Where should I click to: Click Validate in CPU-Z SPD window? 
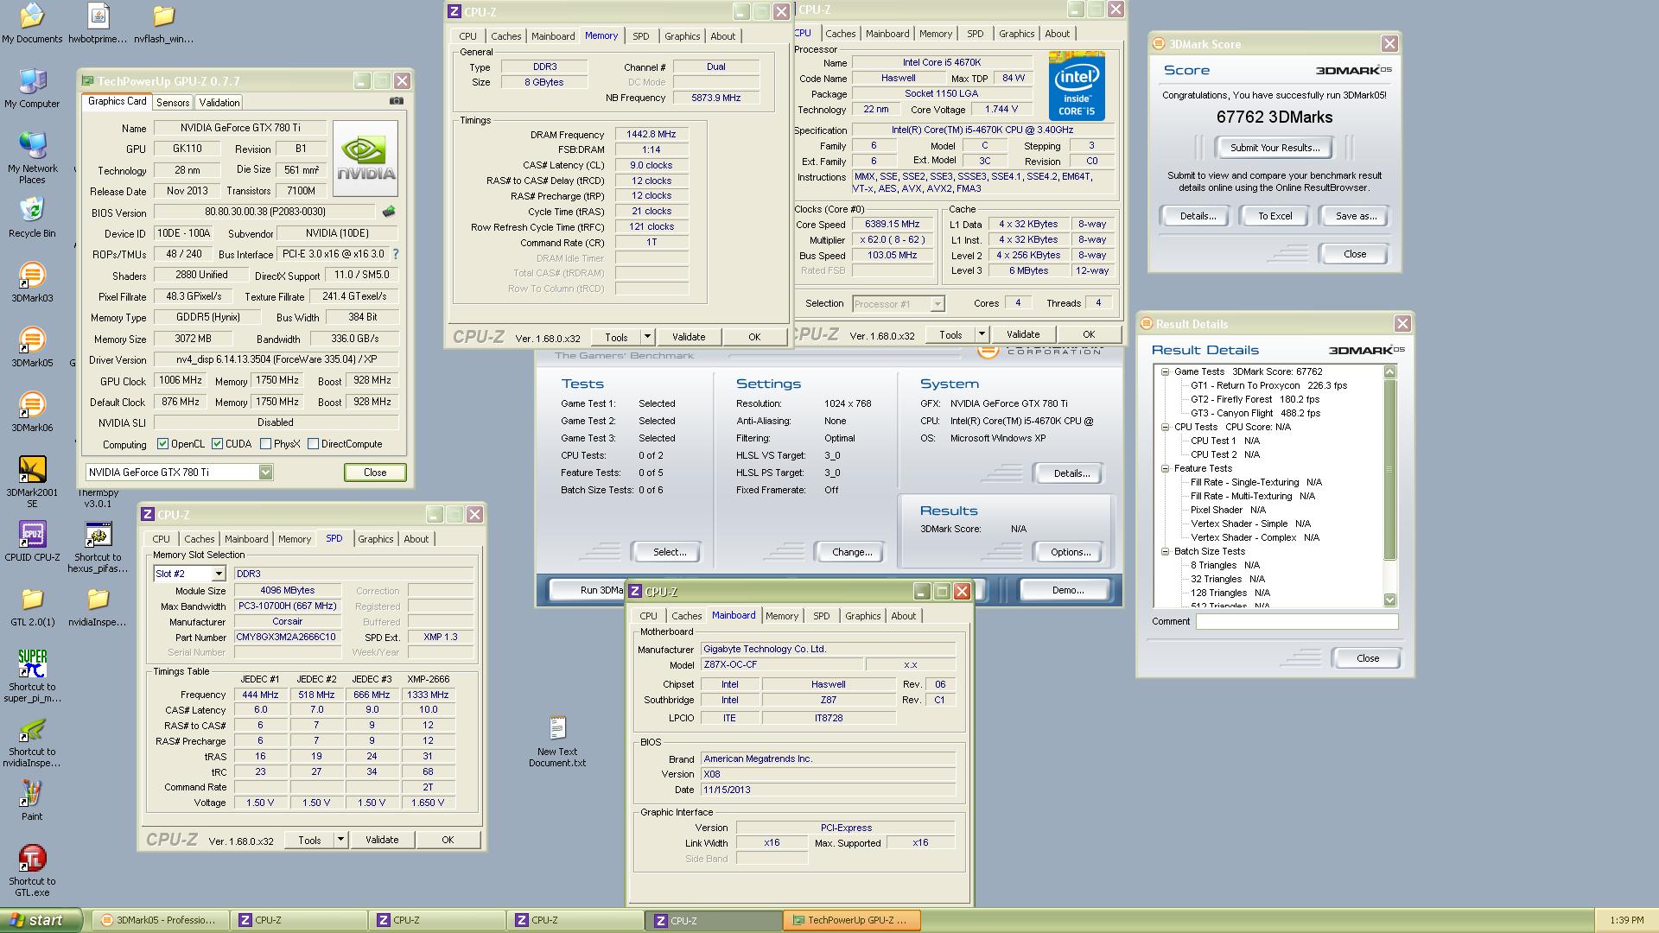382,840
